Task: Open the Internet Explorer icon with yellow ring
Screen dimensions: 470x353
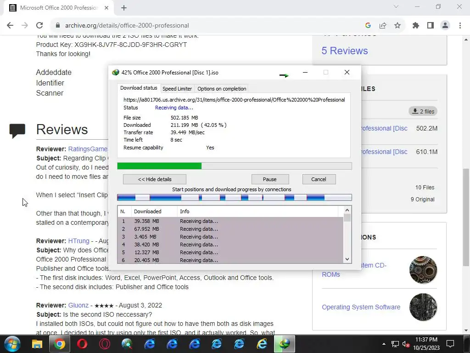Action: point(262,344)
